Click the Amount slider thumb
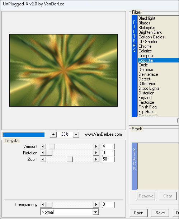 point(52,146)
